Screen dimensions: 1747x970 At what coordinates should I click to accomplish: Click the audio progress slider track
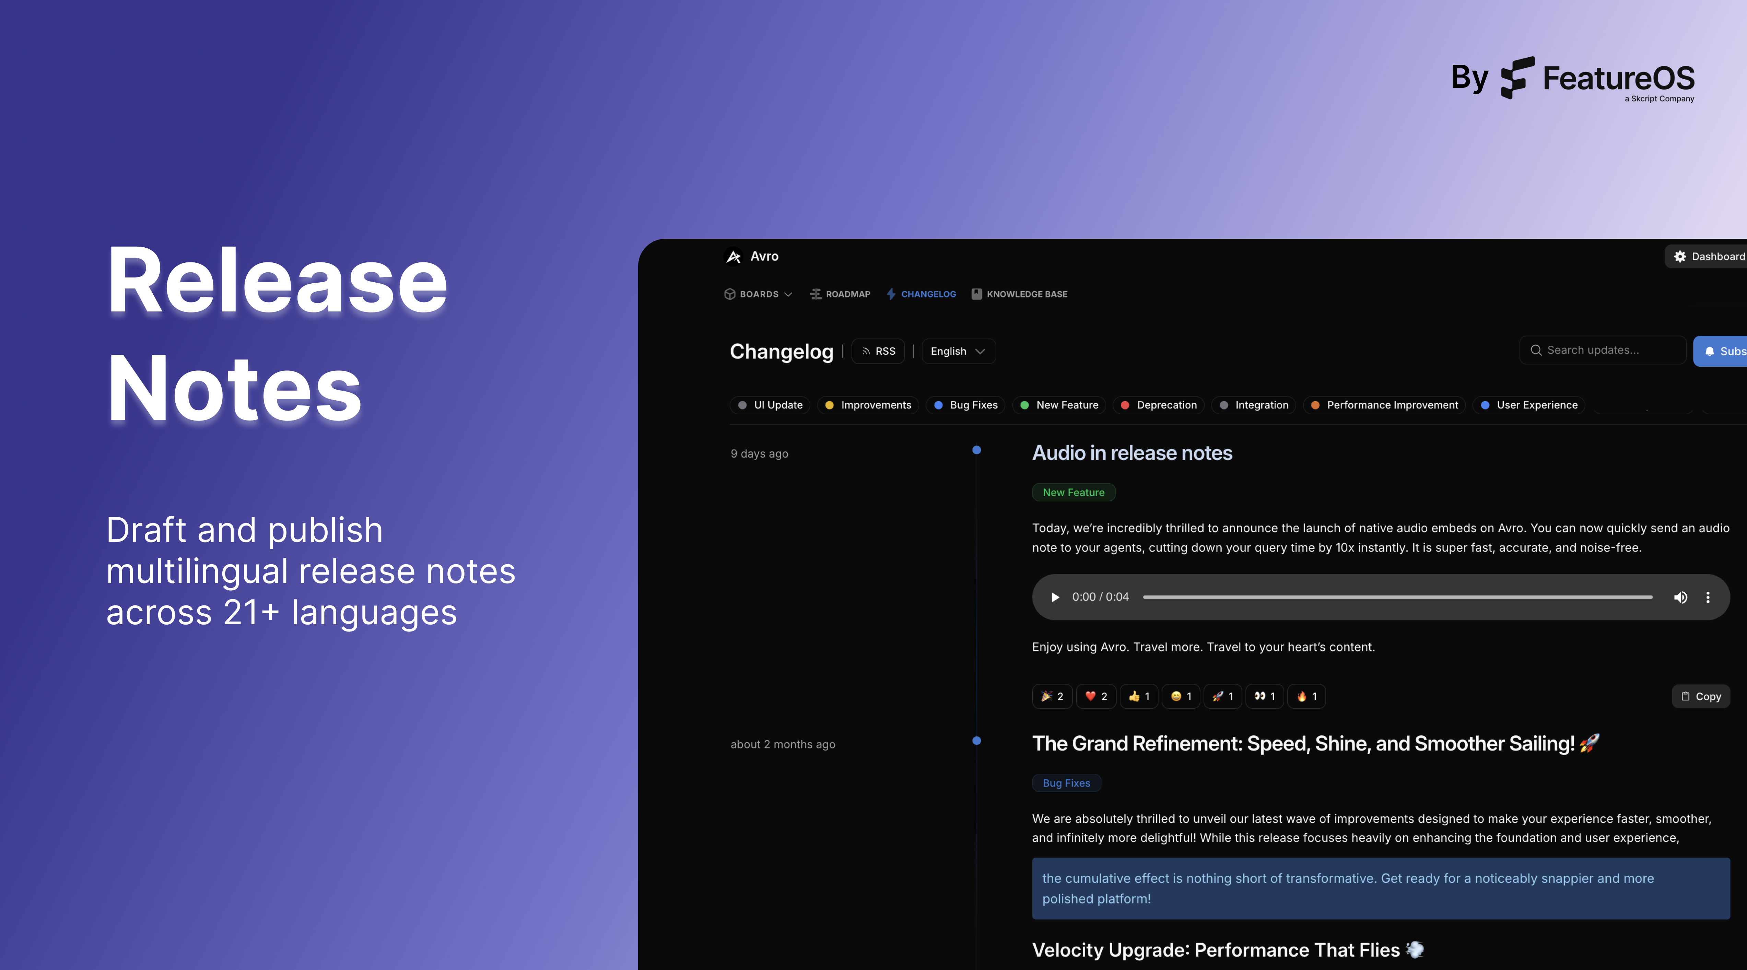tap(1397, 597)
